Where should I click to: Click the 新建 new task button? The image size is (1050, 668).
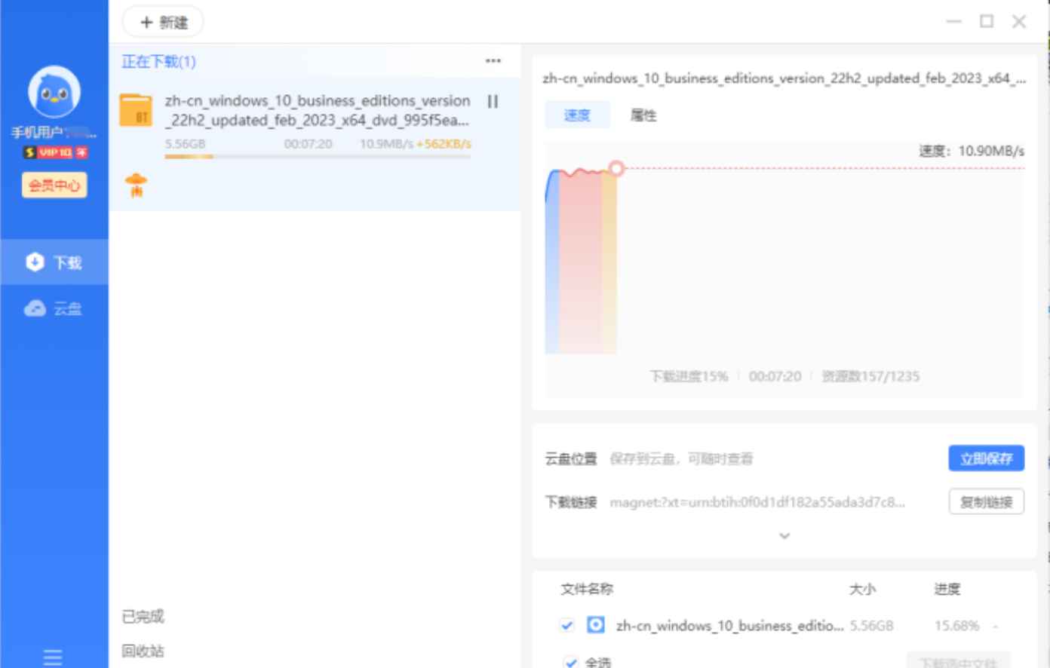point(161,22)
